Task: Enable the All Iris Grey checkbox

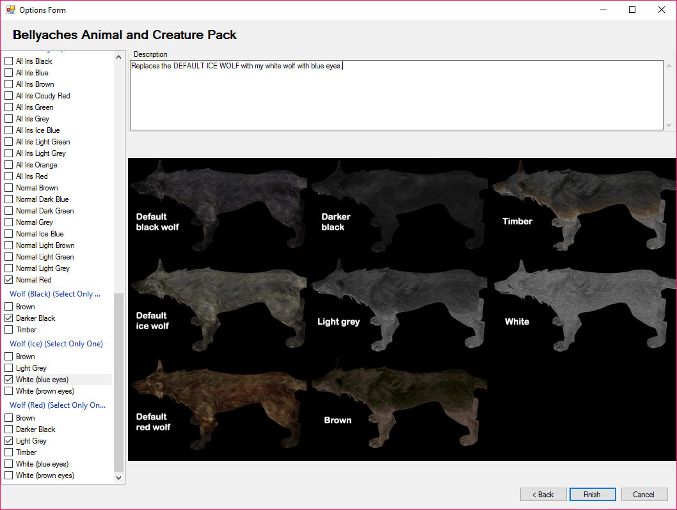Action: [x=8, y=119]
